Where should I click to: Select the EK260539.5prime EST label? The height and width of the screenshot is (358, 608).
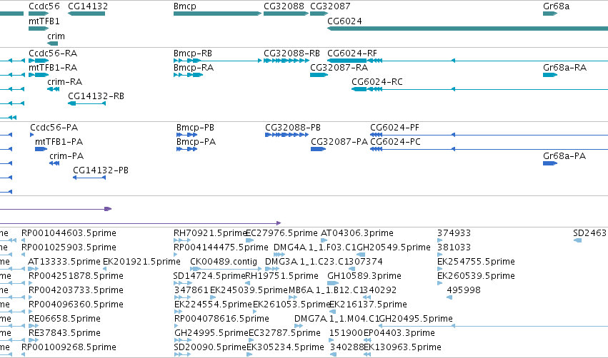tap(476, 276)
